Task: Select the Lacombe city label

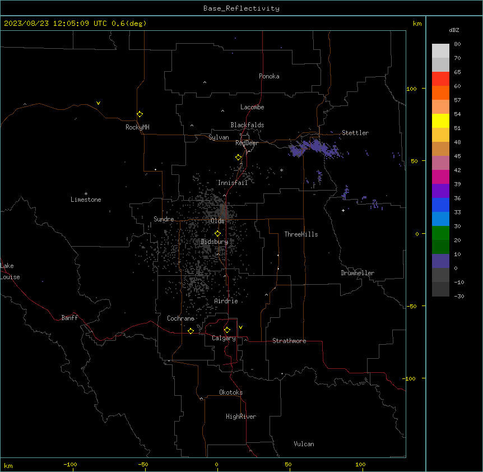Action: click(x=252, y=107)
